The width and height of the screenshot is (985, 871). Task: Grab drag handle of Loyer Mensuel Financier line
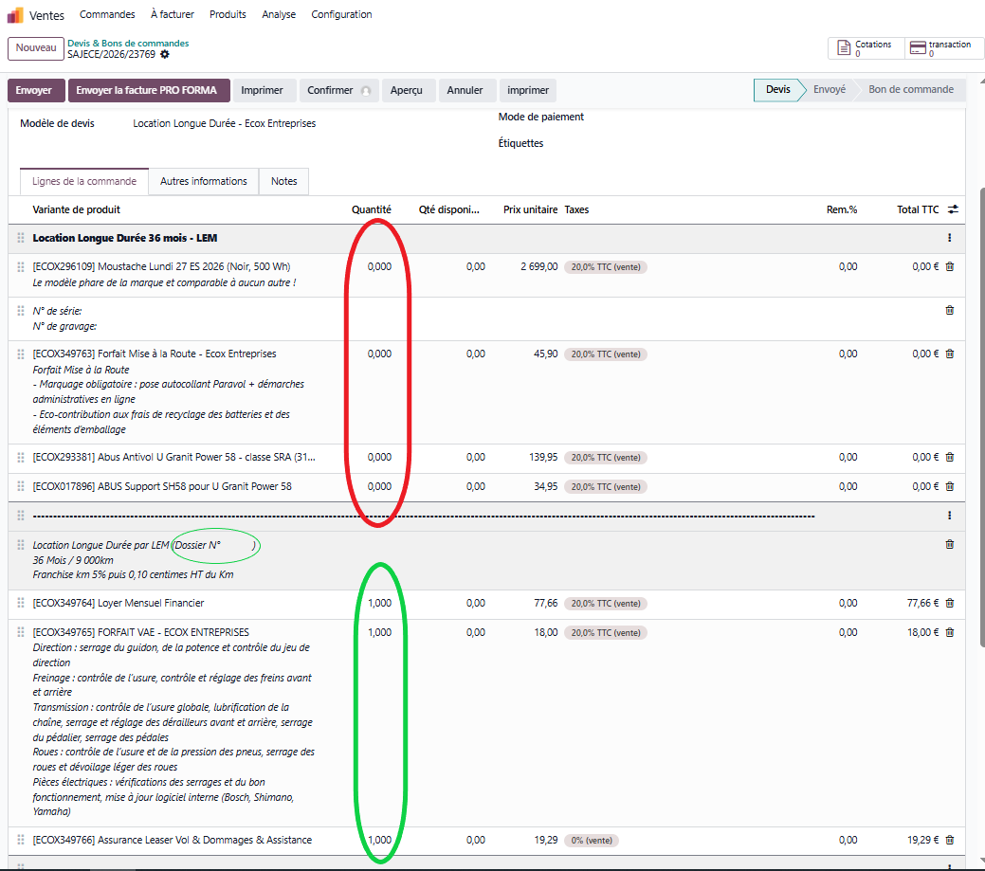pos(21,604)
